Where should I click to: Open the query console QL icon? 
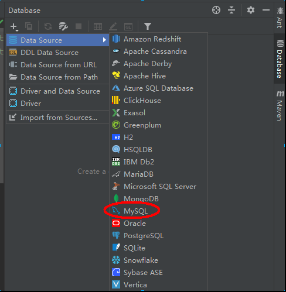[x=128, y=26]
